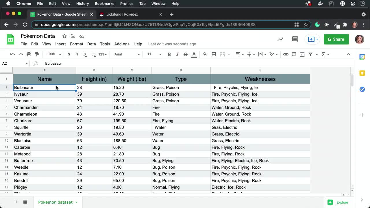370x208 pixels.
Task: Insert a link using chain icon
Action: tap(286, 54)
